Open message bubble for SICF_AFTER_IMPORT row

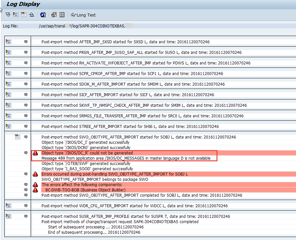pyautogui.click(x=26, y=95)
